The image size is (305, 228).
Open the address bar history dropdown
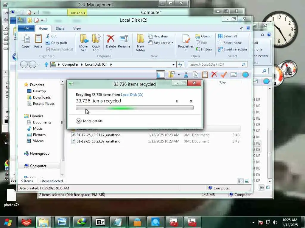point(173,64)
